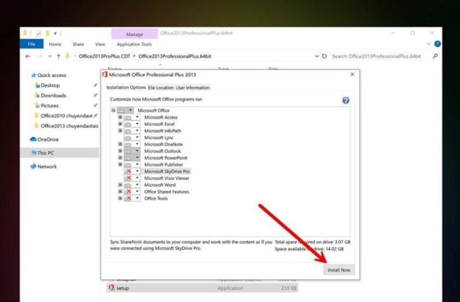The height and width of the screenshot is (302, 460).
Task: Expand the Office Shared Features node
Action: tap(120, 191)
